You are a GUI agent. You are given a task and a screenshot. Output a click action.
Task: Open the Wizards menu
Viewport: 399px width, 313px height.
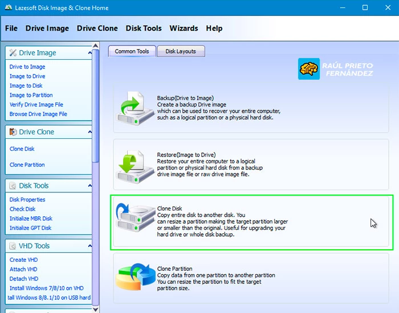tap(184, 28)
